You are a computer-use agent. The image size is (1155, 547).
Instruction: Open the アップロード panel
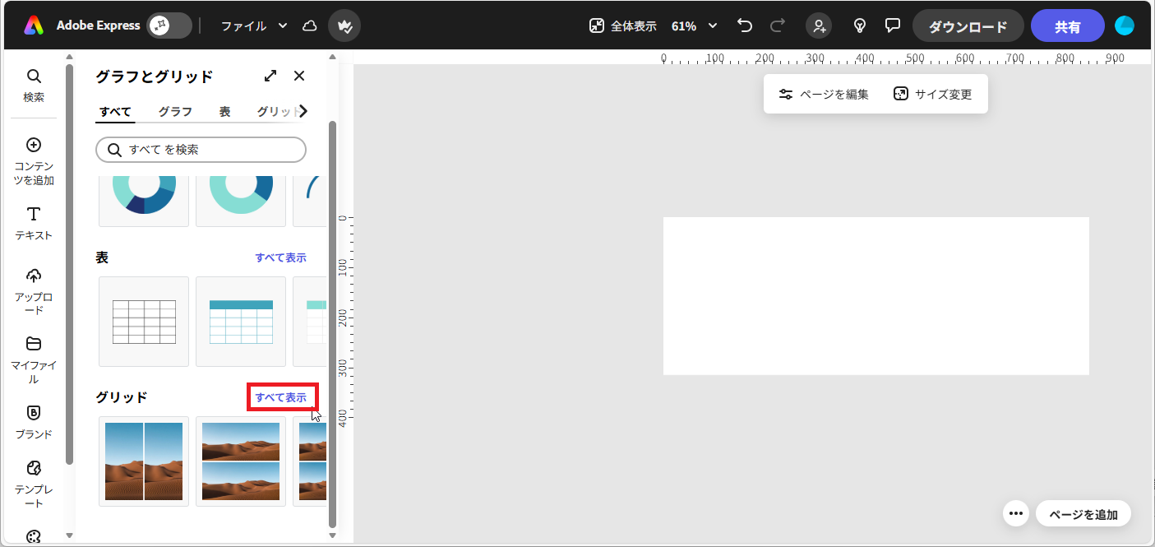[34, 290]
